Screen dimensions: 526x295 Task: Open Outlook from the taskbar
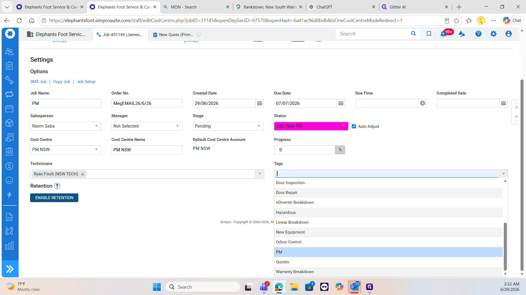click(x=354, y=287)
